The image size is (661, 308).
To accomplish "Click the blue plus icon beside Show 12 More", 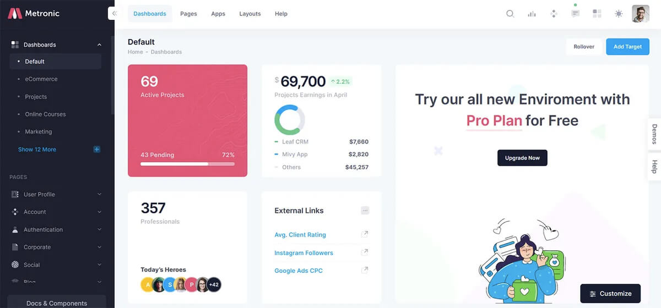I will (x=97, y=150).
